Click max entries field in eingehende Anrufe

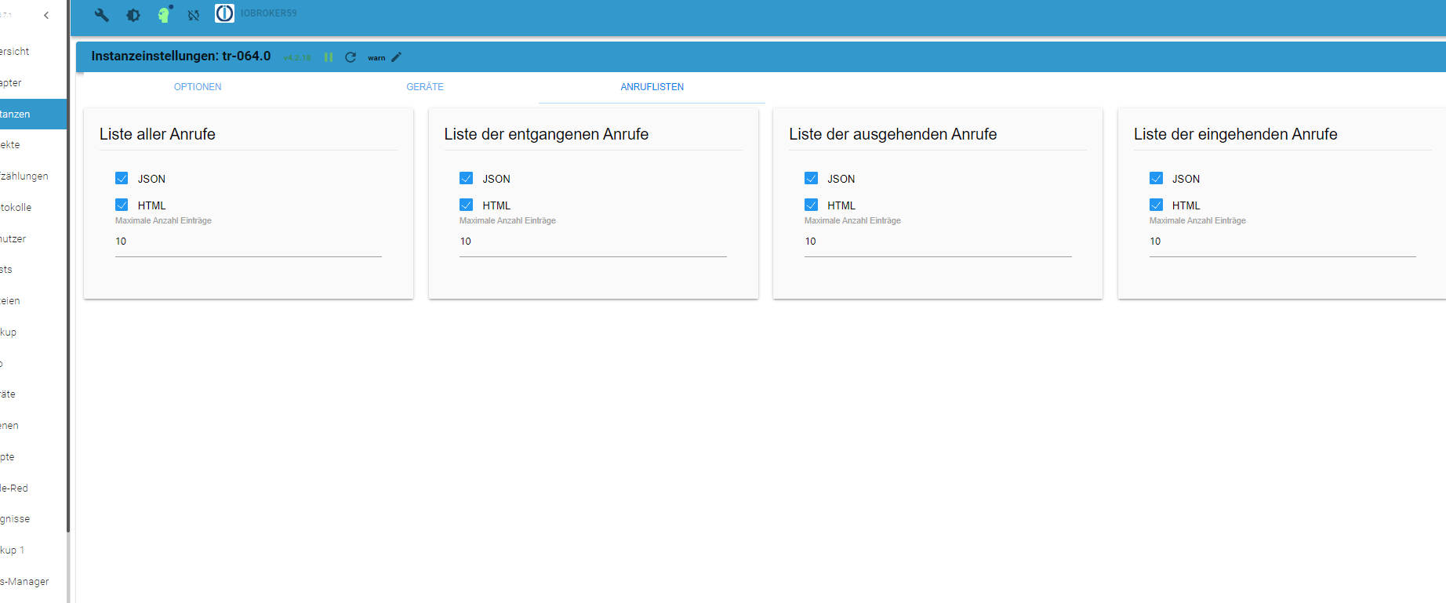tap(1283, 242)
